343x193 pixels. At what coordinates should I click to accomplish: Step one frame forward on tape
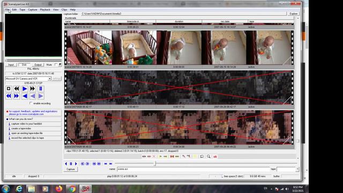(41, 96)
